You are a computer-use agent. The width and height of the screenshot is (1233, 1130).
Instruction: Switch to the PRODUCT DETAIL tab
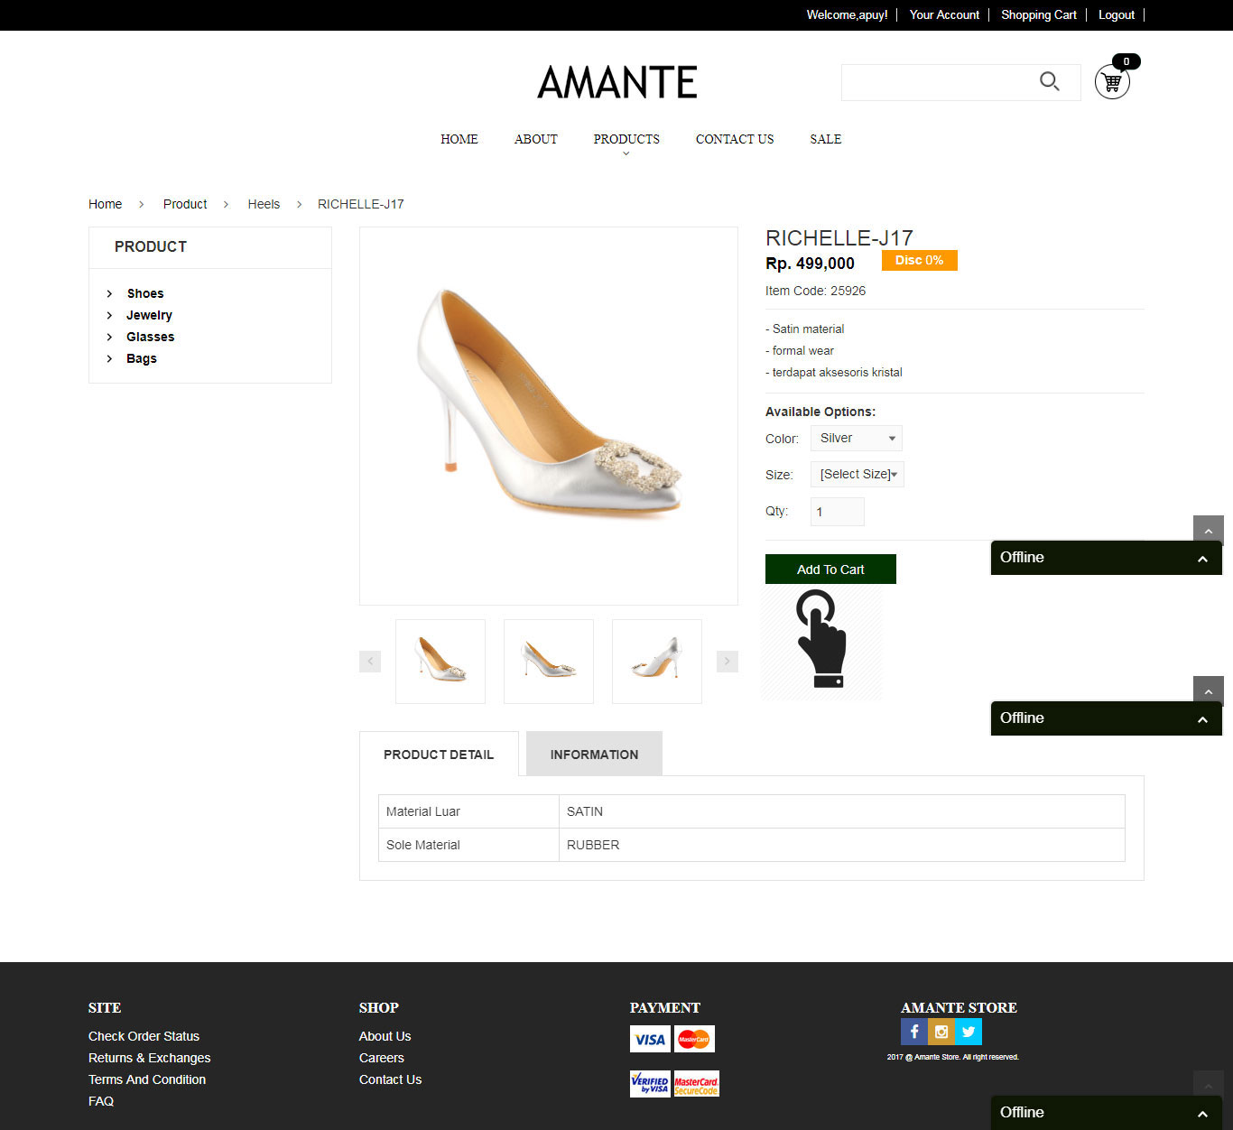click(439, 754)
